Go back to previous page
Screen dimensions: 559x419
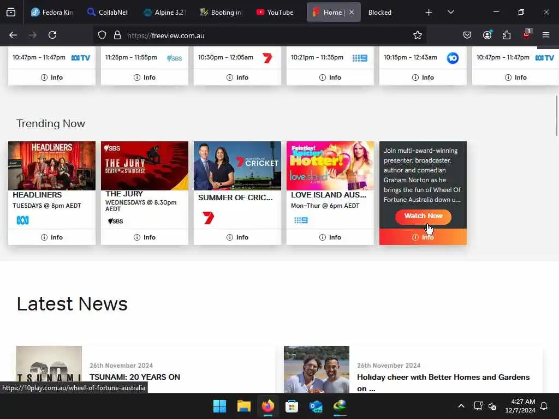(13, 35)
